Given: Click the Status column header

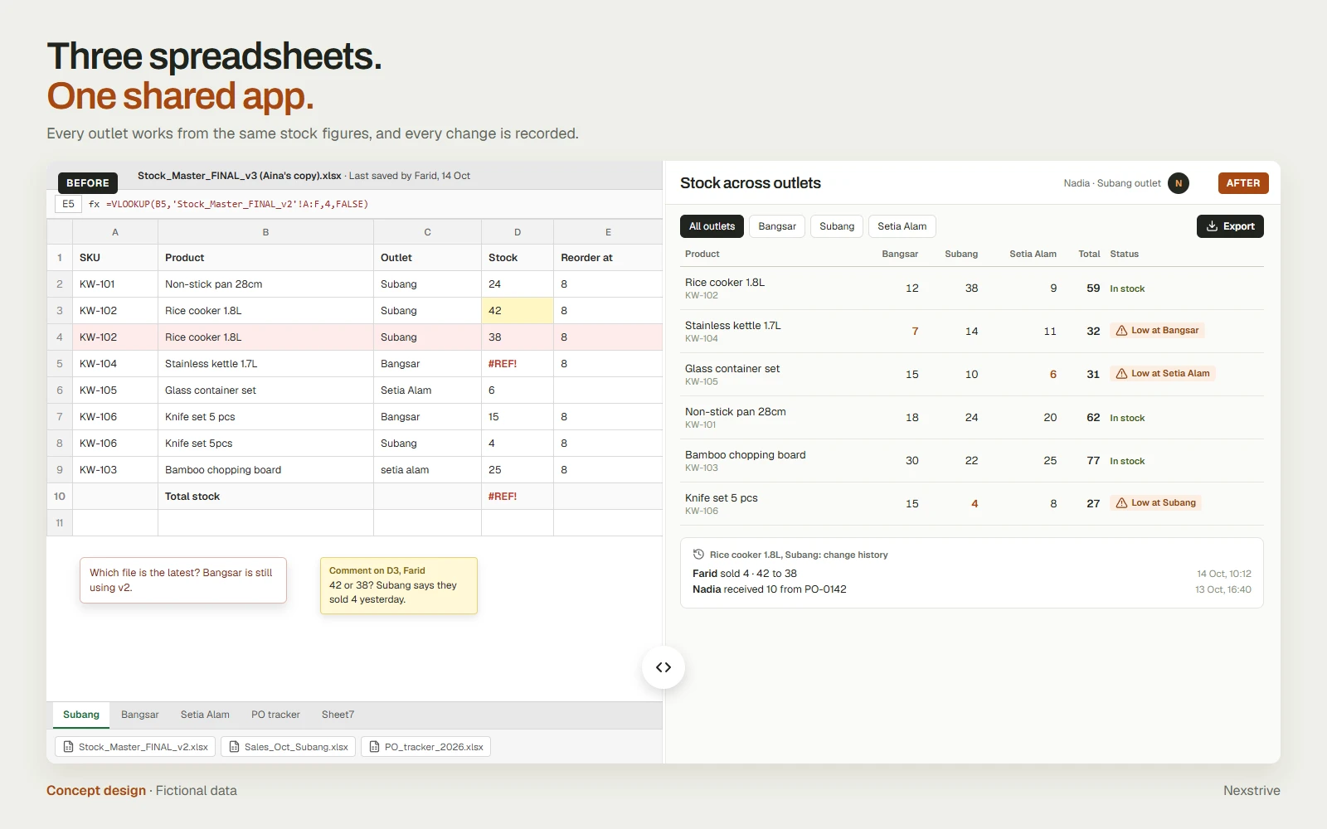Looking at the screenshot, I should coord(1124,254).
